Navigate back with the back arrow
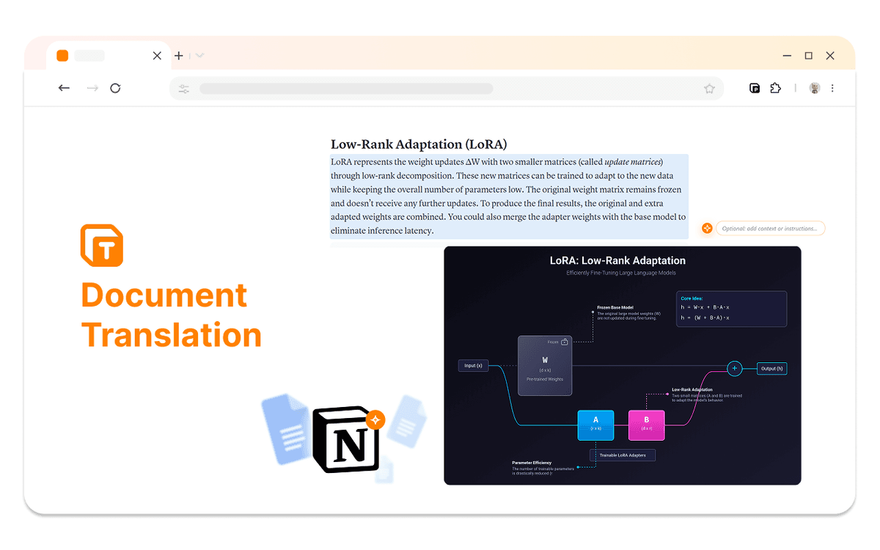This screenshot has width=880, height=550. pos(64,88)
